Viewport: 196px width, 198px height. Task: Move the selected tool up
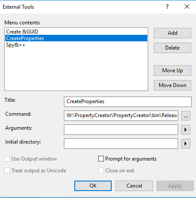tap(173, 70)
